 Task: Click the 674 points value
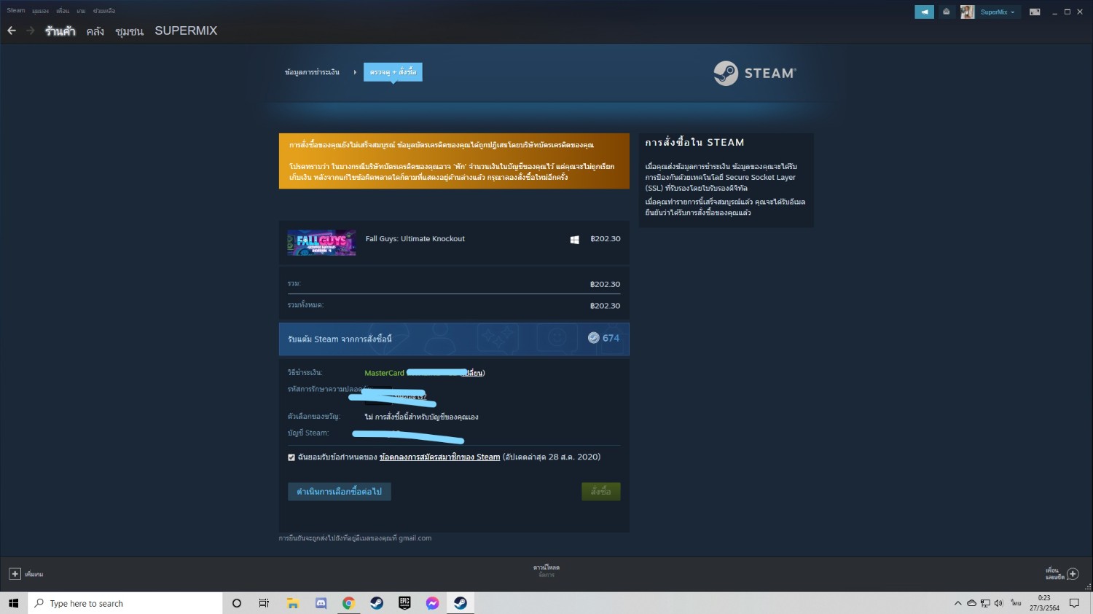coord(611,338)
